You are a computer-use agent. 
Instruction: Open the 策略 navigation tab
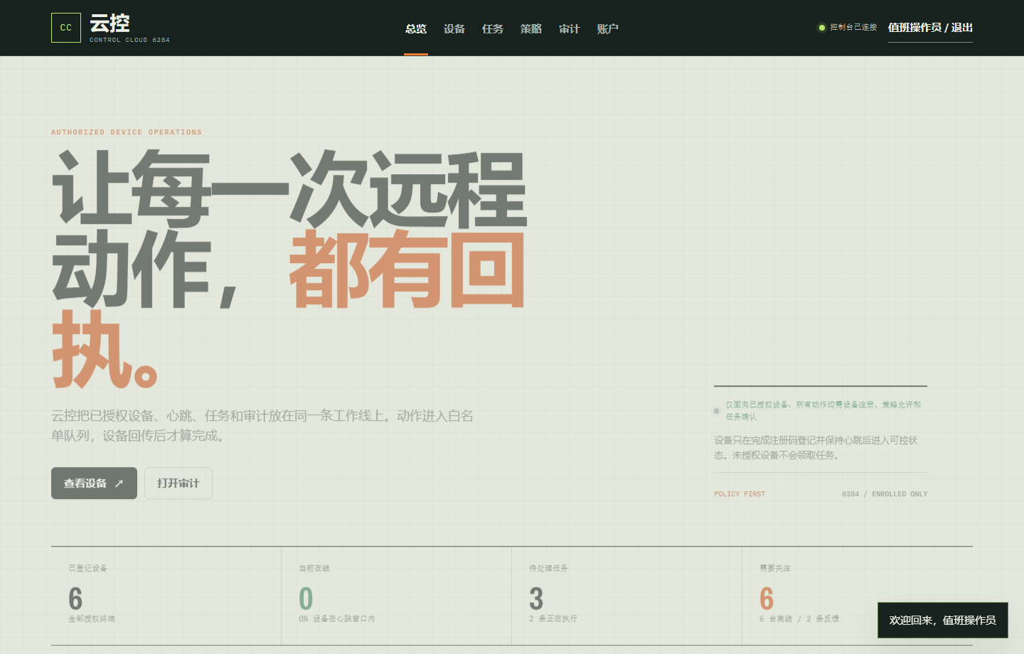[531, 28]
